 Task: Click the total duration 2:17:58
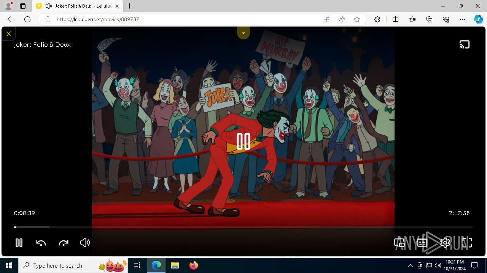click(459, 213)
